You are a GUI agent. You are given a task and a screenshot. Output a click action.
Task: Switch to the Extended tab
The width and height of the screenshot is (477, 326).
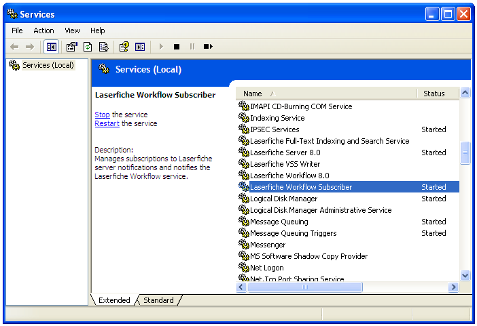pyautogui.click(x=114, y=300)
